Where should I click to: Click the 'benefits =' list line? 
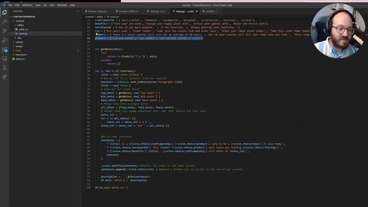pyautogui.click(x=181, y=24)
